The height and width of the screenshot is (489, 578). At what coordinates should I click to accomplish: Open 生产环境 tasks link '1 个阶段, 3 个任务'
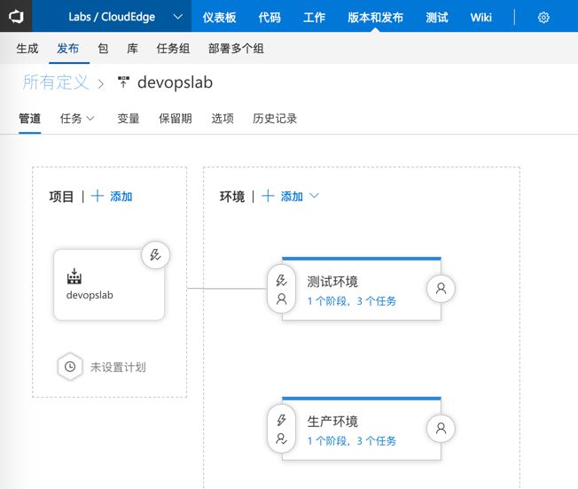352,440
